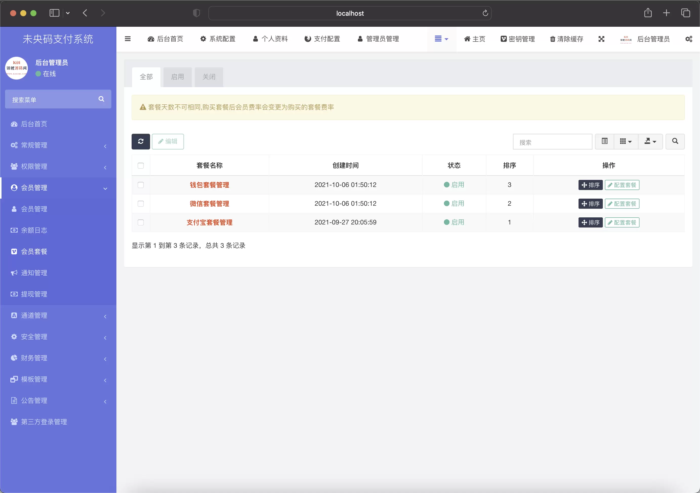The image size is (700, 493).
Task: Focus the table 搜索 input field
Action: click(552, 142)
